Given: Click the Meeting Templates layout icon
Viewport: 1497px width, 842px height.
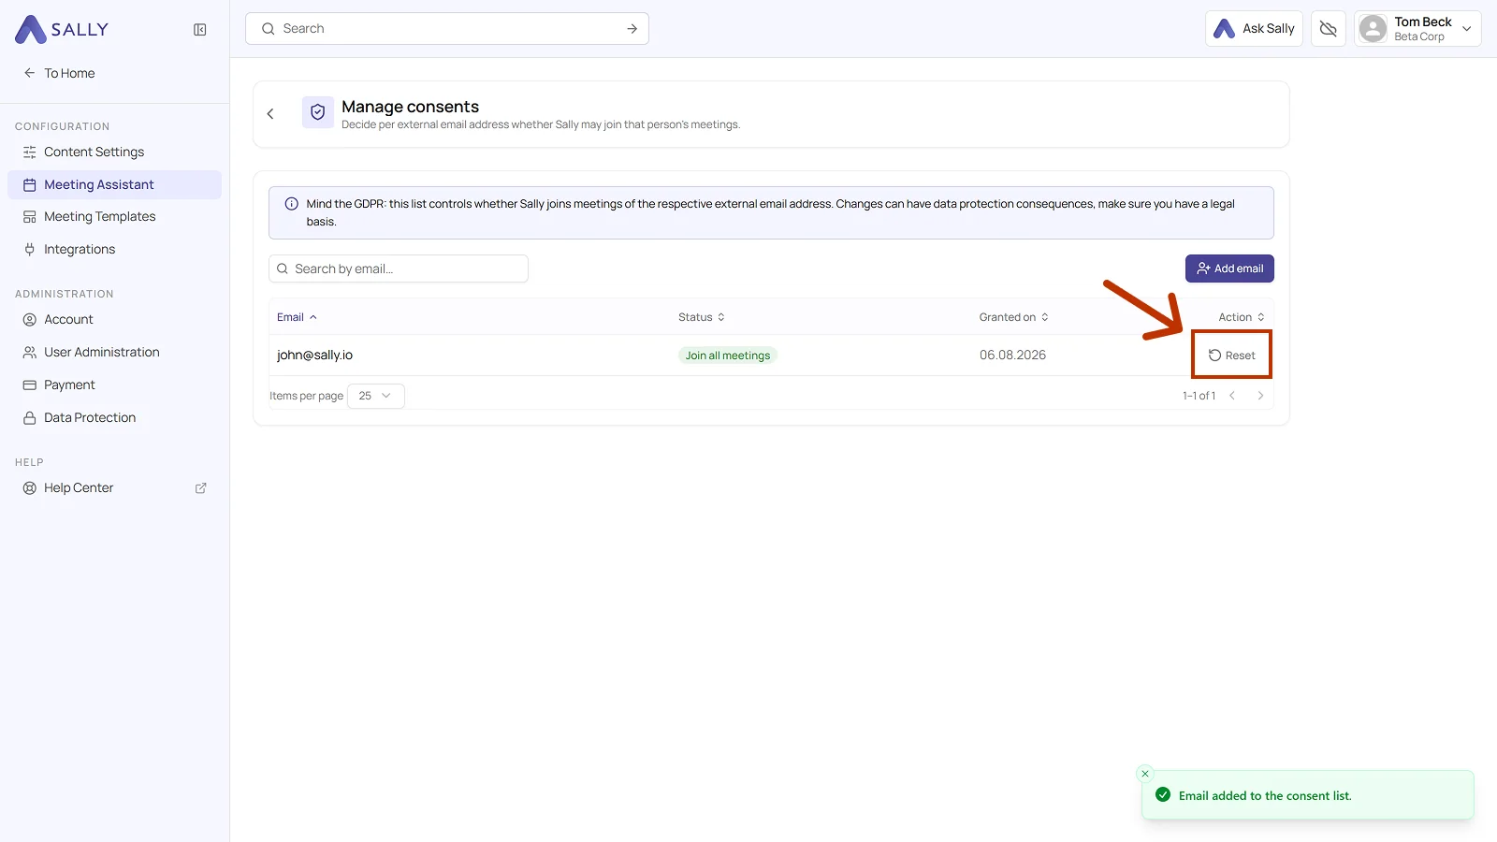Looking at the screenshot, I should [30, 216].
